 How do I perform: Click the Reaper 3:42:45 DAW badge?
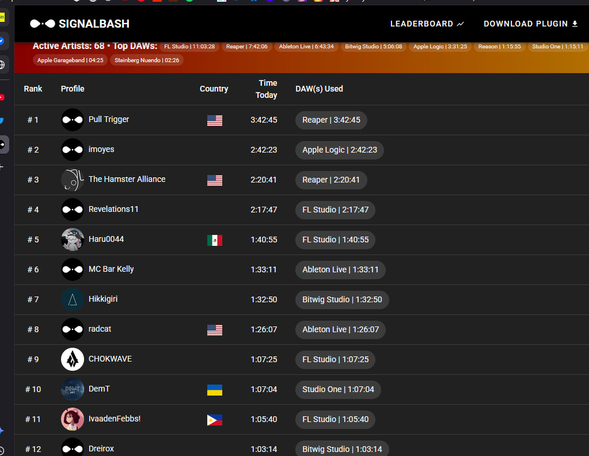[x=331, y=120]
